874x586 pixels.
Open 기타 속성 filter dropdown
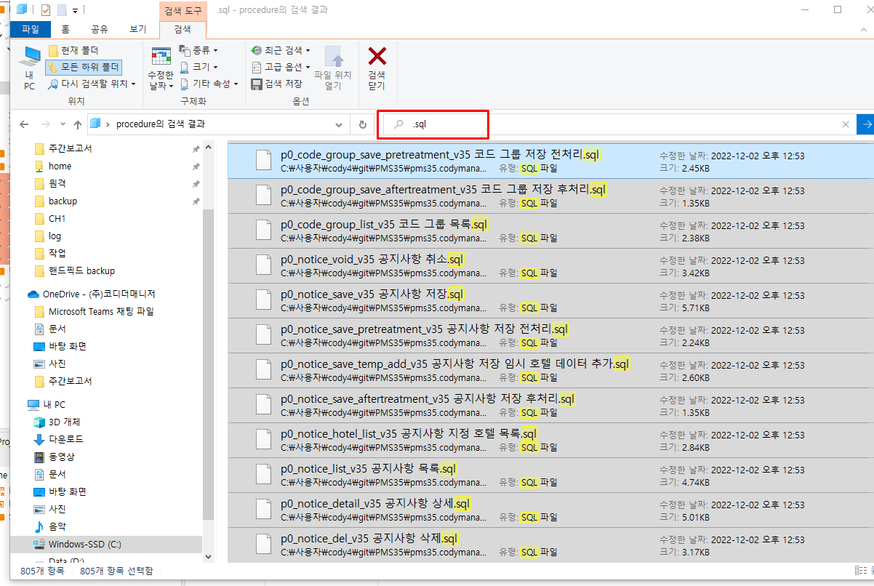point(209,84)
